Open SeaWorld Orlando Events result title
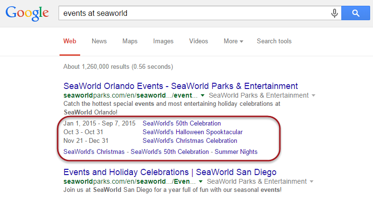The height and width of the screenshot is (202, 373). pos(180,86)
